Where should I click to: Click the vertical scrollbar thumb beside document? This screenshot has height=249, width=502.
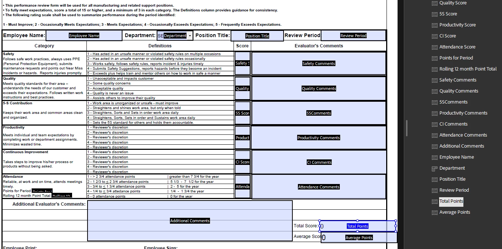[x=407, y=128]
